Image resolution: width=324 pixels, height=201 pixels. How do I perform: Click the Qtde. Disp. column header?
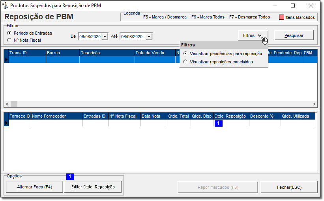(202, 116)
